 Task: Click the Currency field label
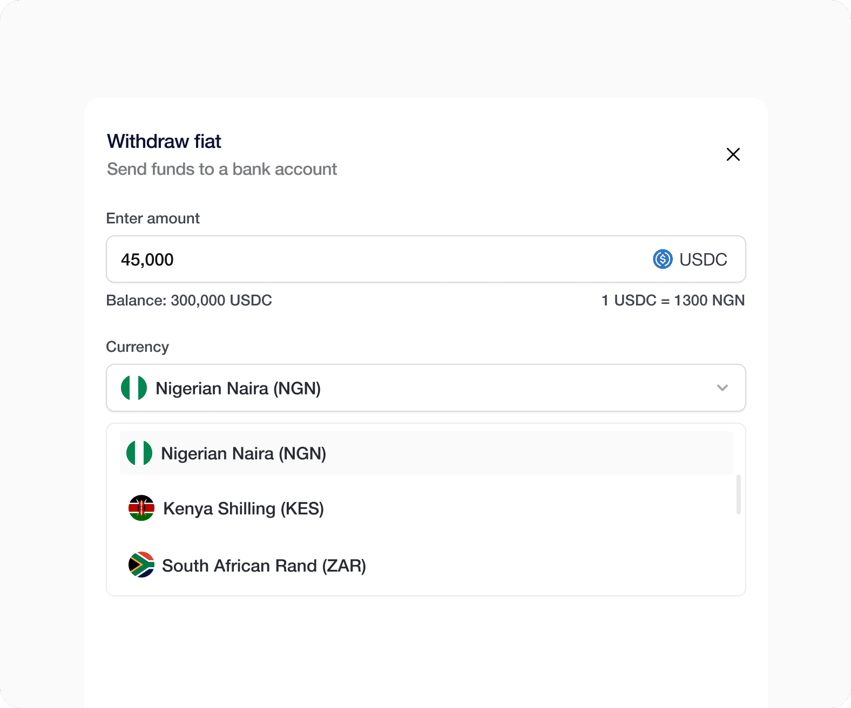coord(138,346)
